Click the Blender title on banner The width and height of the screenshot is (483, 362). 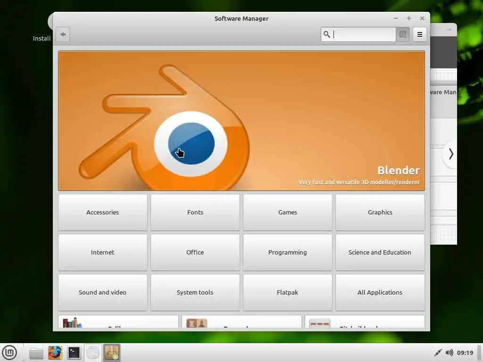click(x=398, y=170)
